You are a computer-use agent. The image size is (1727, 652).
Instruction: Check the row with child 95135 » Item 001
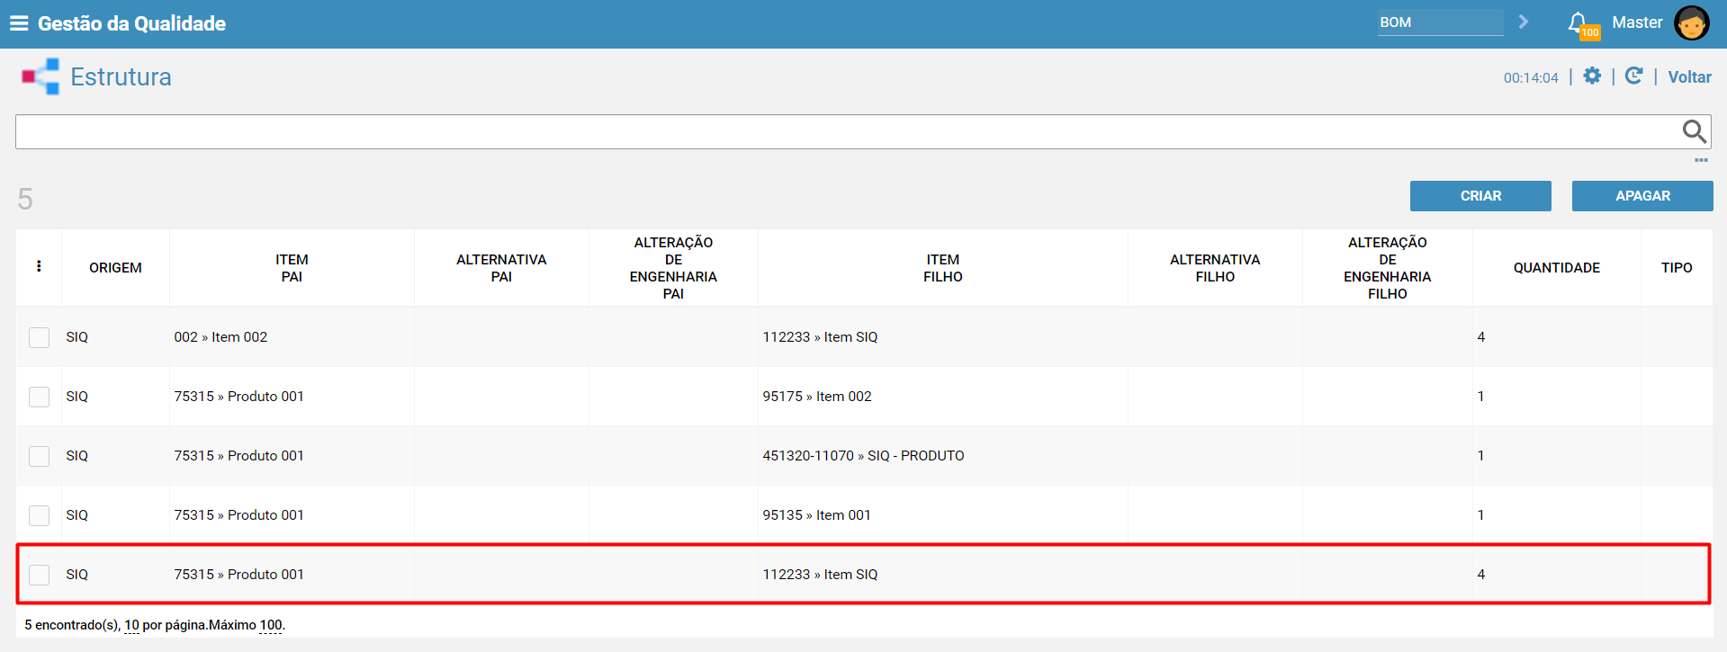(39, 515)
